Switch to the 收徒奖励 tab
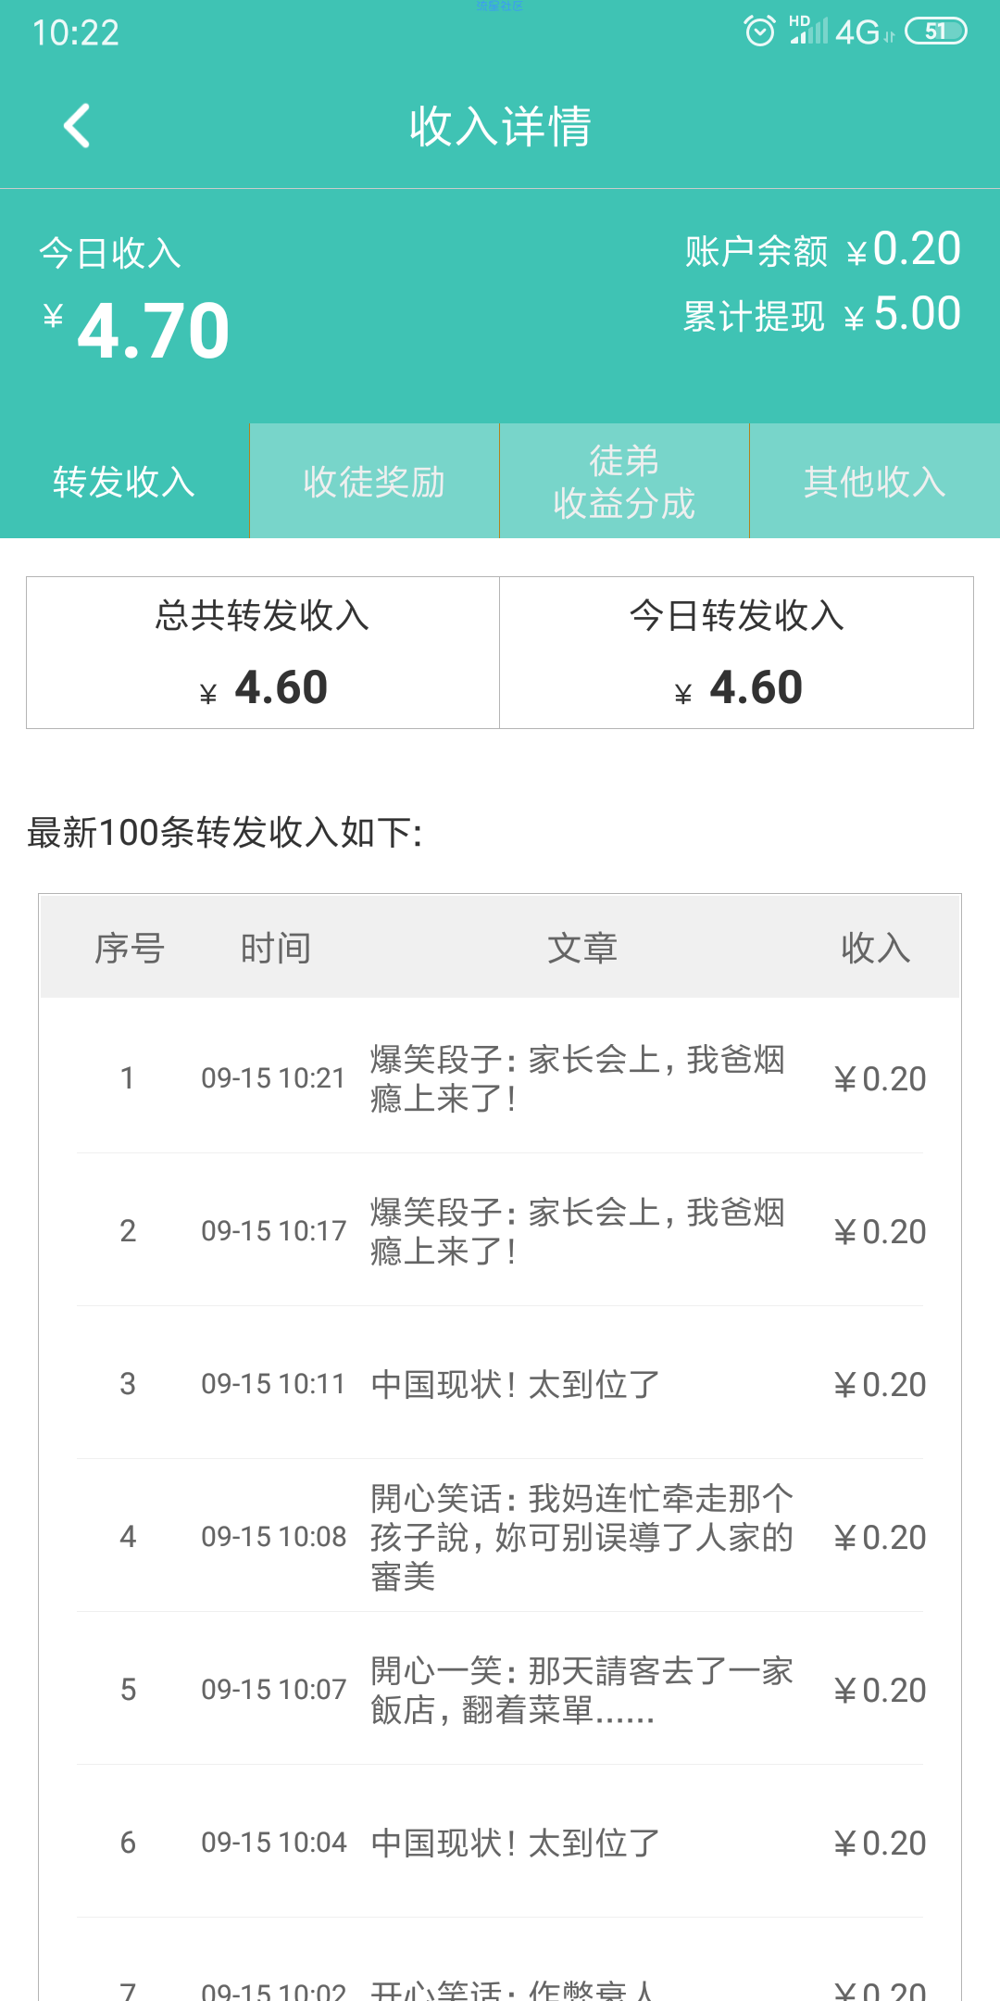 pyautogui.click(x=375, y=481)
